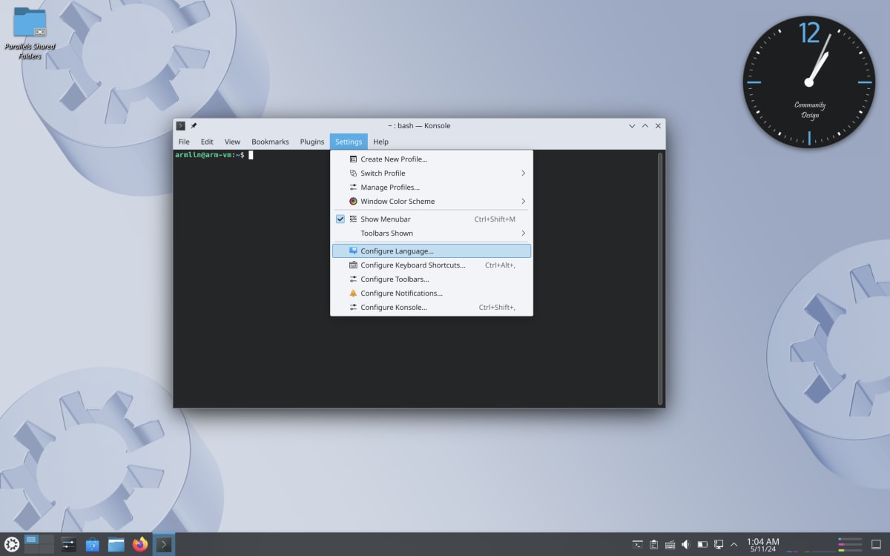Click the Konsole task in the taskbar
Viewport: 890px width, 556px height.
coord(164,544)
